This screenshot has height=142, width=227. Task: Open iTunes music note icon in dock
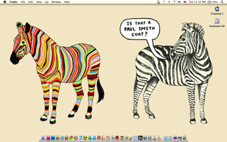click(81, 138)
